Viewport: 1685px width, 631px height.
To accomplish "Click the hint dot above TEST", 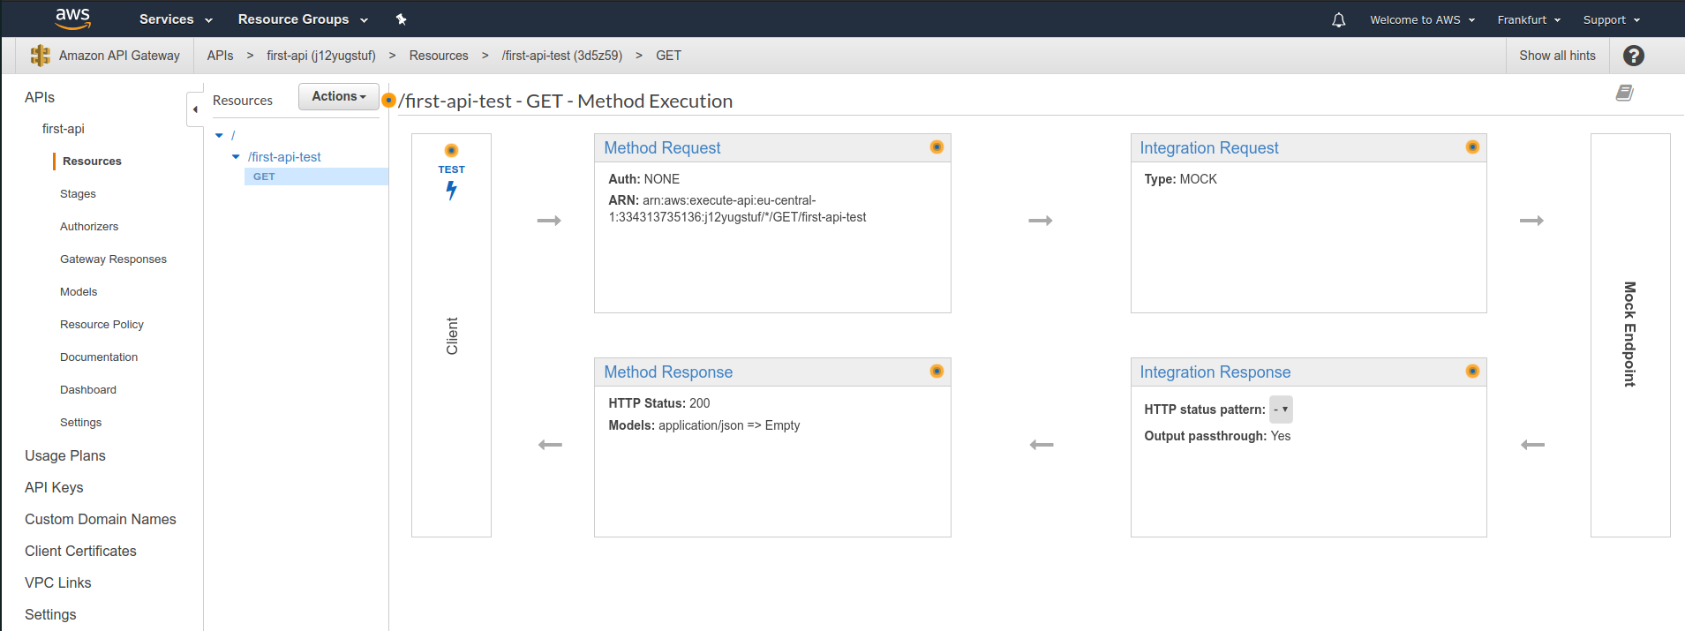I will pos(451,150).
